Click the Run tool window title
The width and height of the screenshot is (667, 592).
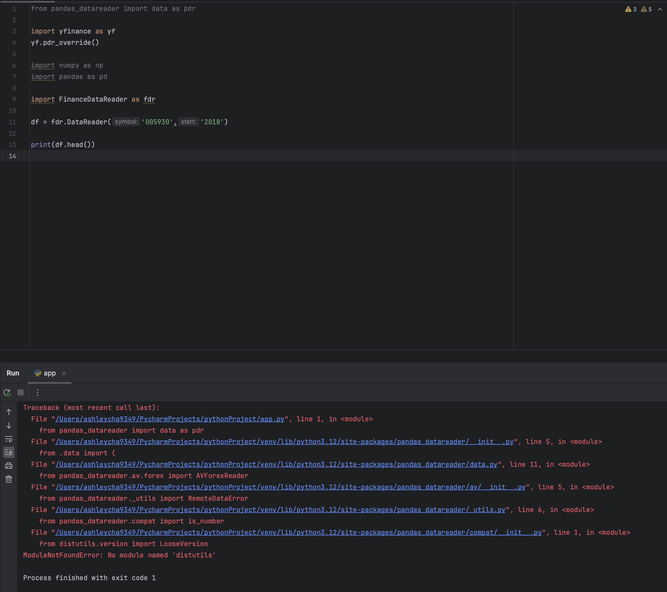(13, 373)
